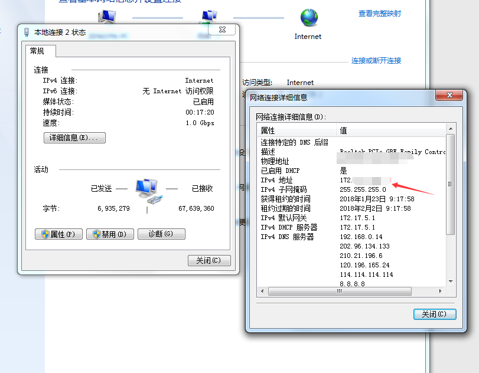
Task: Close the 本地连接 2 状态 dialog with X
Action: [222, 30]
